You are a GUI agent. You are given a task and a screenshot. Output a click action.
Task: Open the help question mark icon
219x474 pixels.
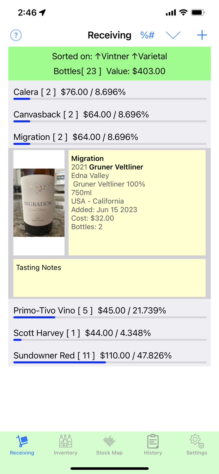[x=15, y=35]
